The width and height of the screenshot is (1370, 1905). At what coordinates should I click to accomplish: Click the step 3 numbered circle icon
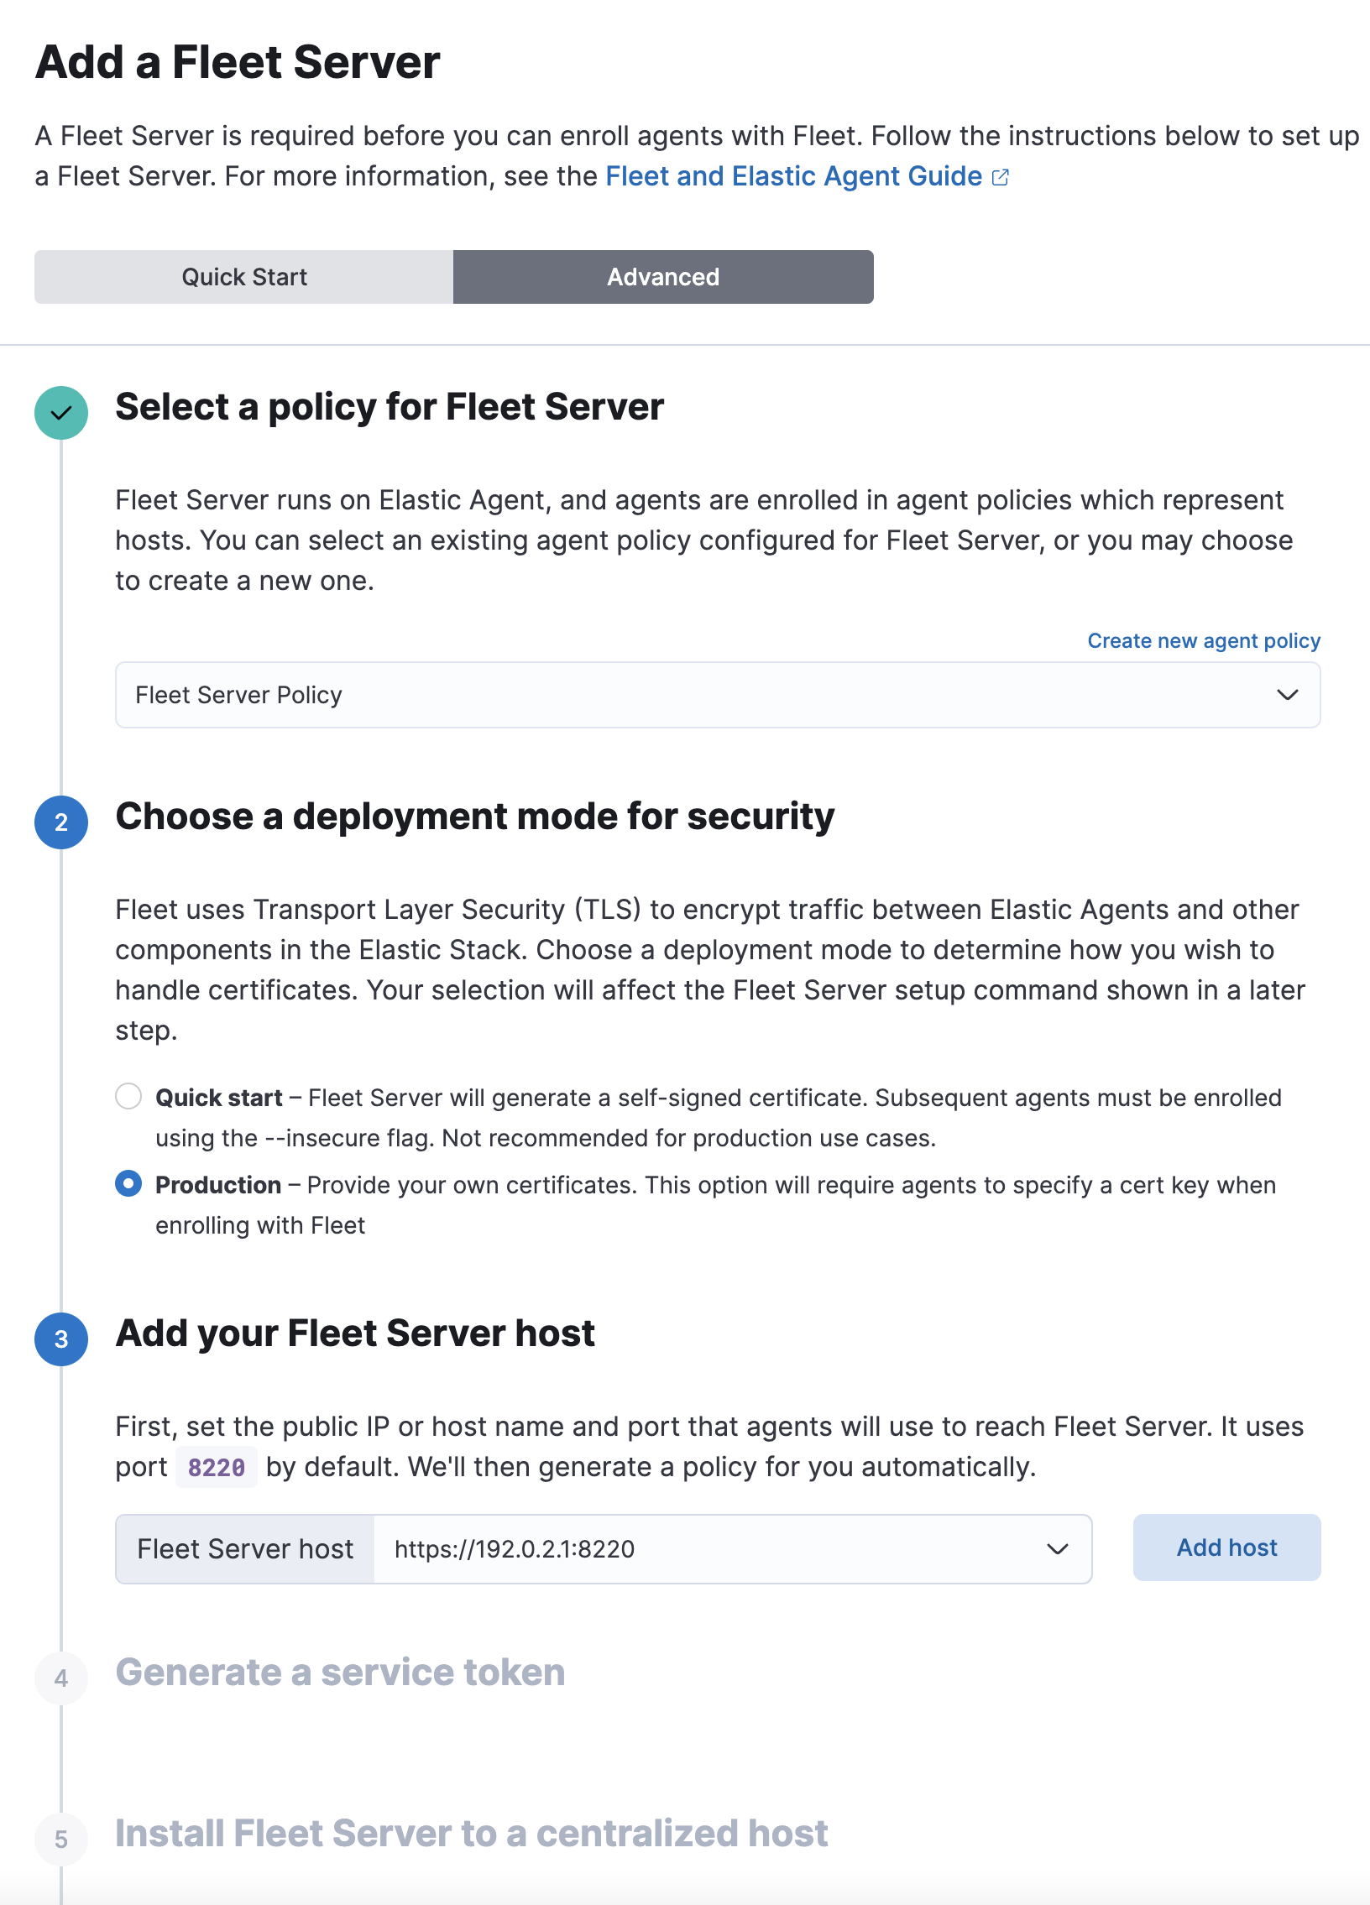click(60, 1339)
